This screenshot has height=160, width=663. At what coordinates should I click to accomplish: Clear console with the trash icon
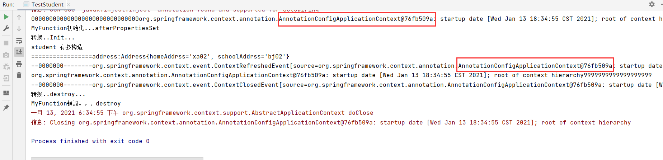pos(19,75)
